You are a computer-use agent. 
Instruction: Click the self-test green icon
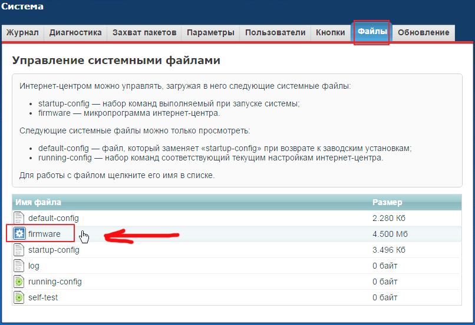(x=19, y=297)
